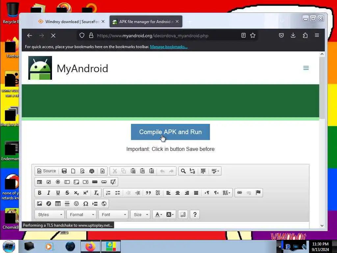
Task: Switch to Windroy download SourceForge tab
Action: click(71, 21)
